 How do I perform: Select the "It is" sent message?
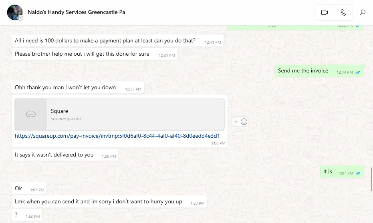[328, 172]
